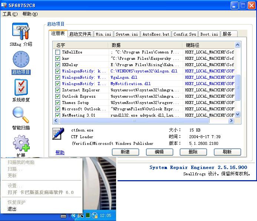Open the 帮助 link below the list
The image size is (257, 221).
(x=60, y=152)
